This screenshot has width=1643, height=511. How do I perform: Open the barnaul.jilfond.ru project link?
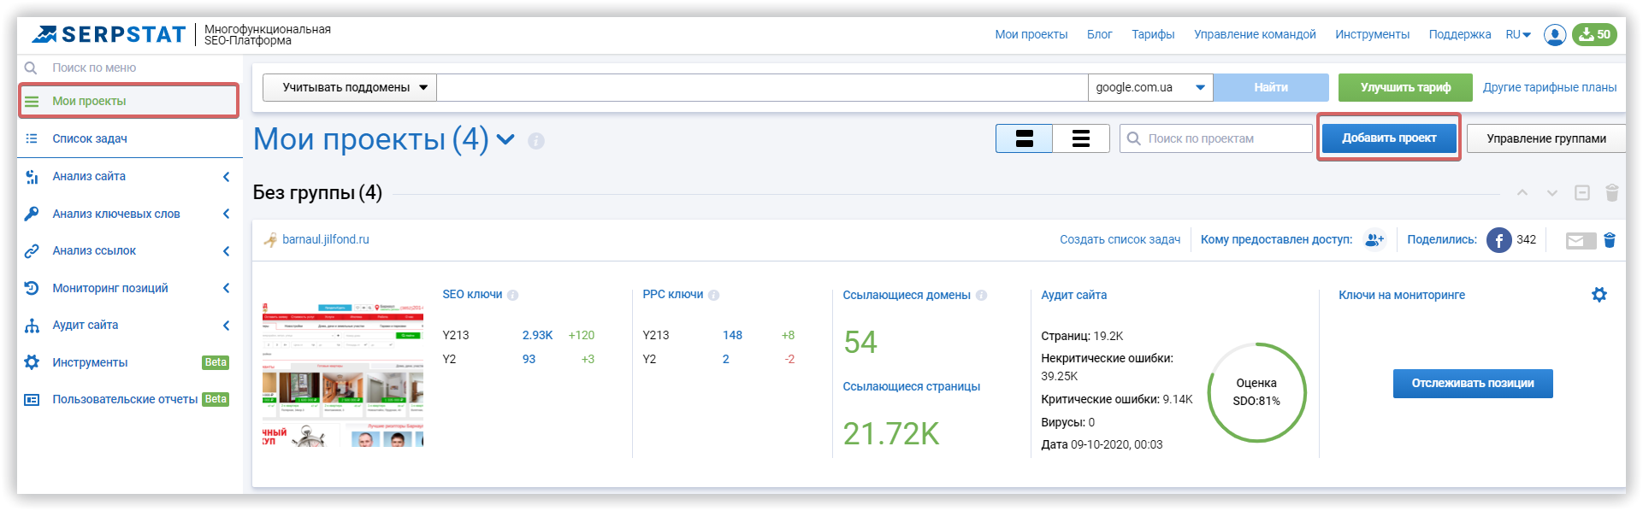(326, 240)
